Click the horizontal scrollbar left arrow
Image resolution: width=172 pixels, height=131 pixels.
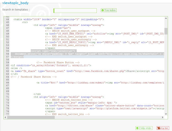coord(5,117)
